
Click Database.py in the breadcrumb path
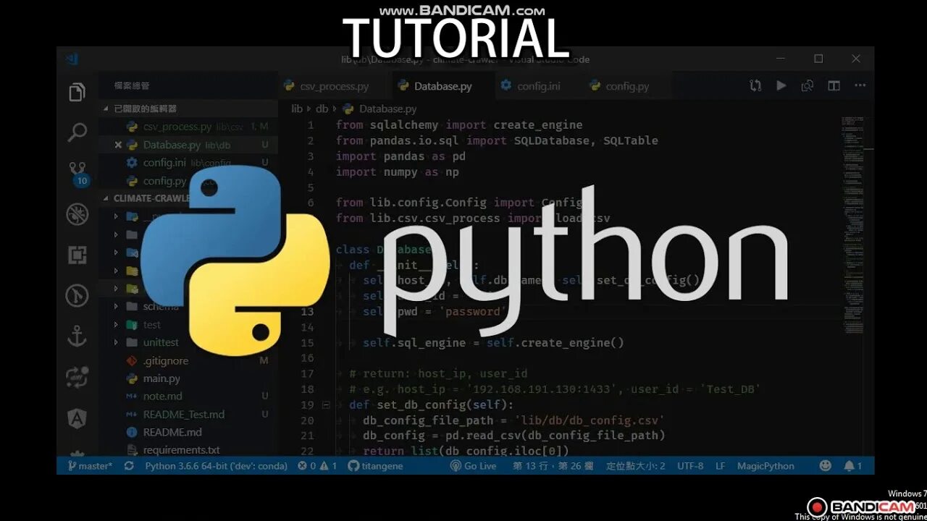click(x=387, y=109)
